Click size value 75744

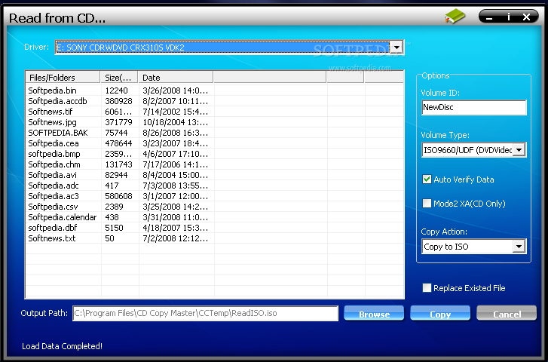coord(116,133)
